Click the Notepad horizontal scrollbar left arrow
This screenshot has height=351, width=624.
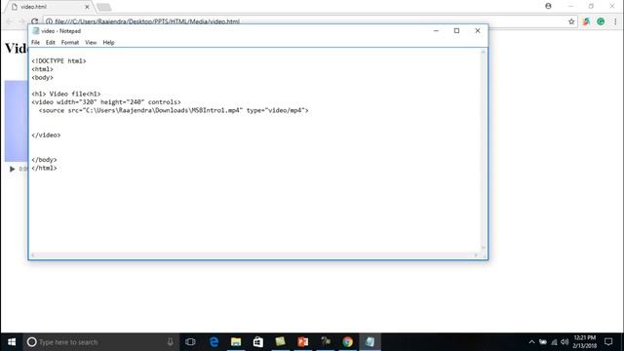click(33, 255)
